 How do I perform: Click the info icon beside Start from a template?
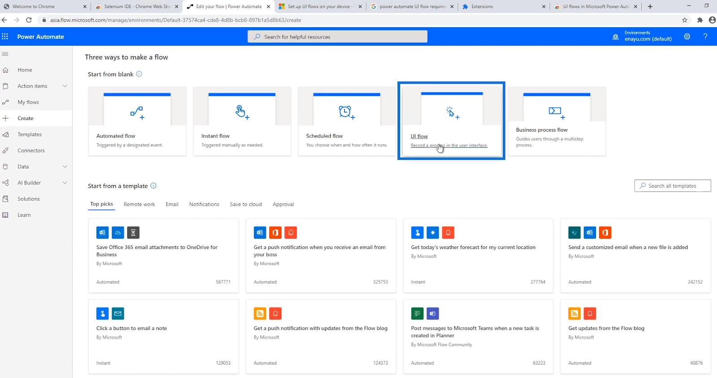153,185
